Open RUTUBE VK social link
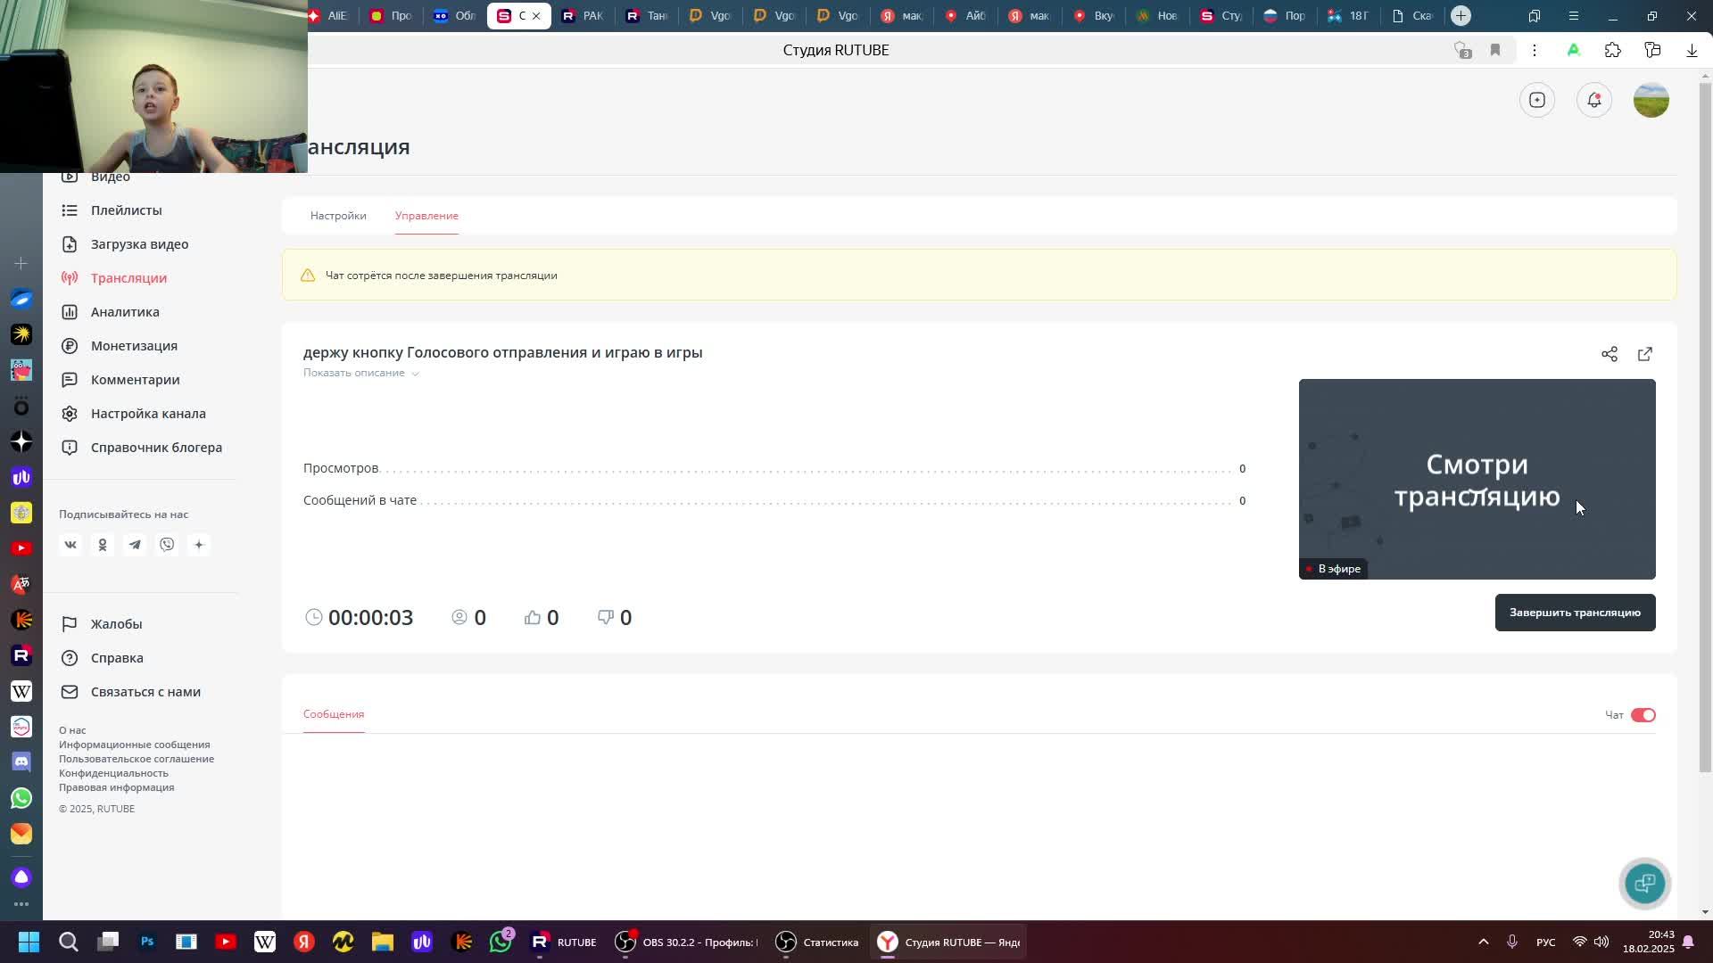 [x=70, y=545]
